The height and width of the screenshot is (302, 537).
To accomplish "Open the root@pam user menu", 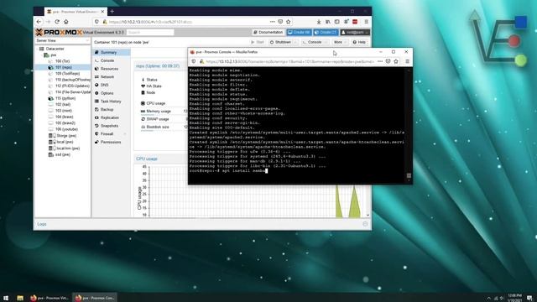I will tap(355, 32).
